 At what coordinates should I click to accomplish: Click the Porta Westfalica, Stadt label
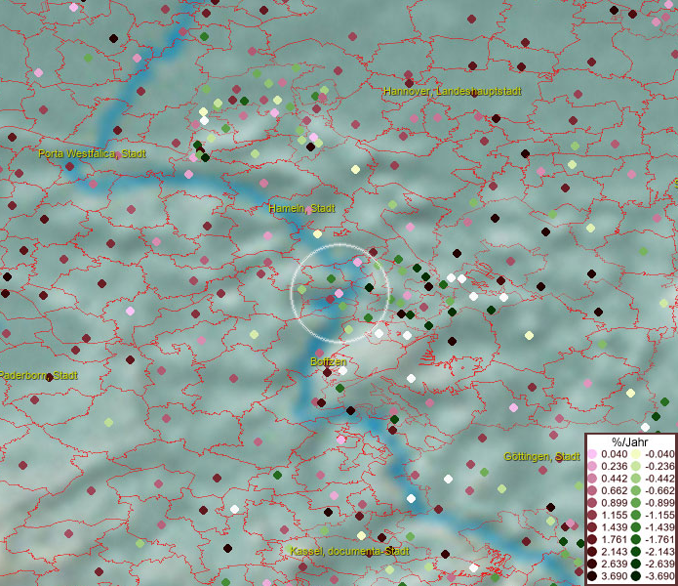click(x=92, y=153)
